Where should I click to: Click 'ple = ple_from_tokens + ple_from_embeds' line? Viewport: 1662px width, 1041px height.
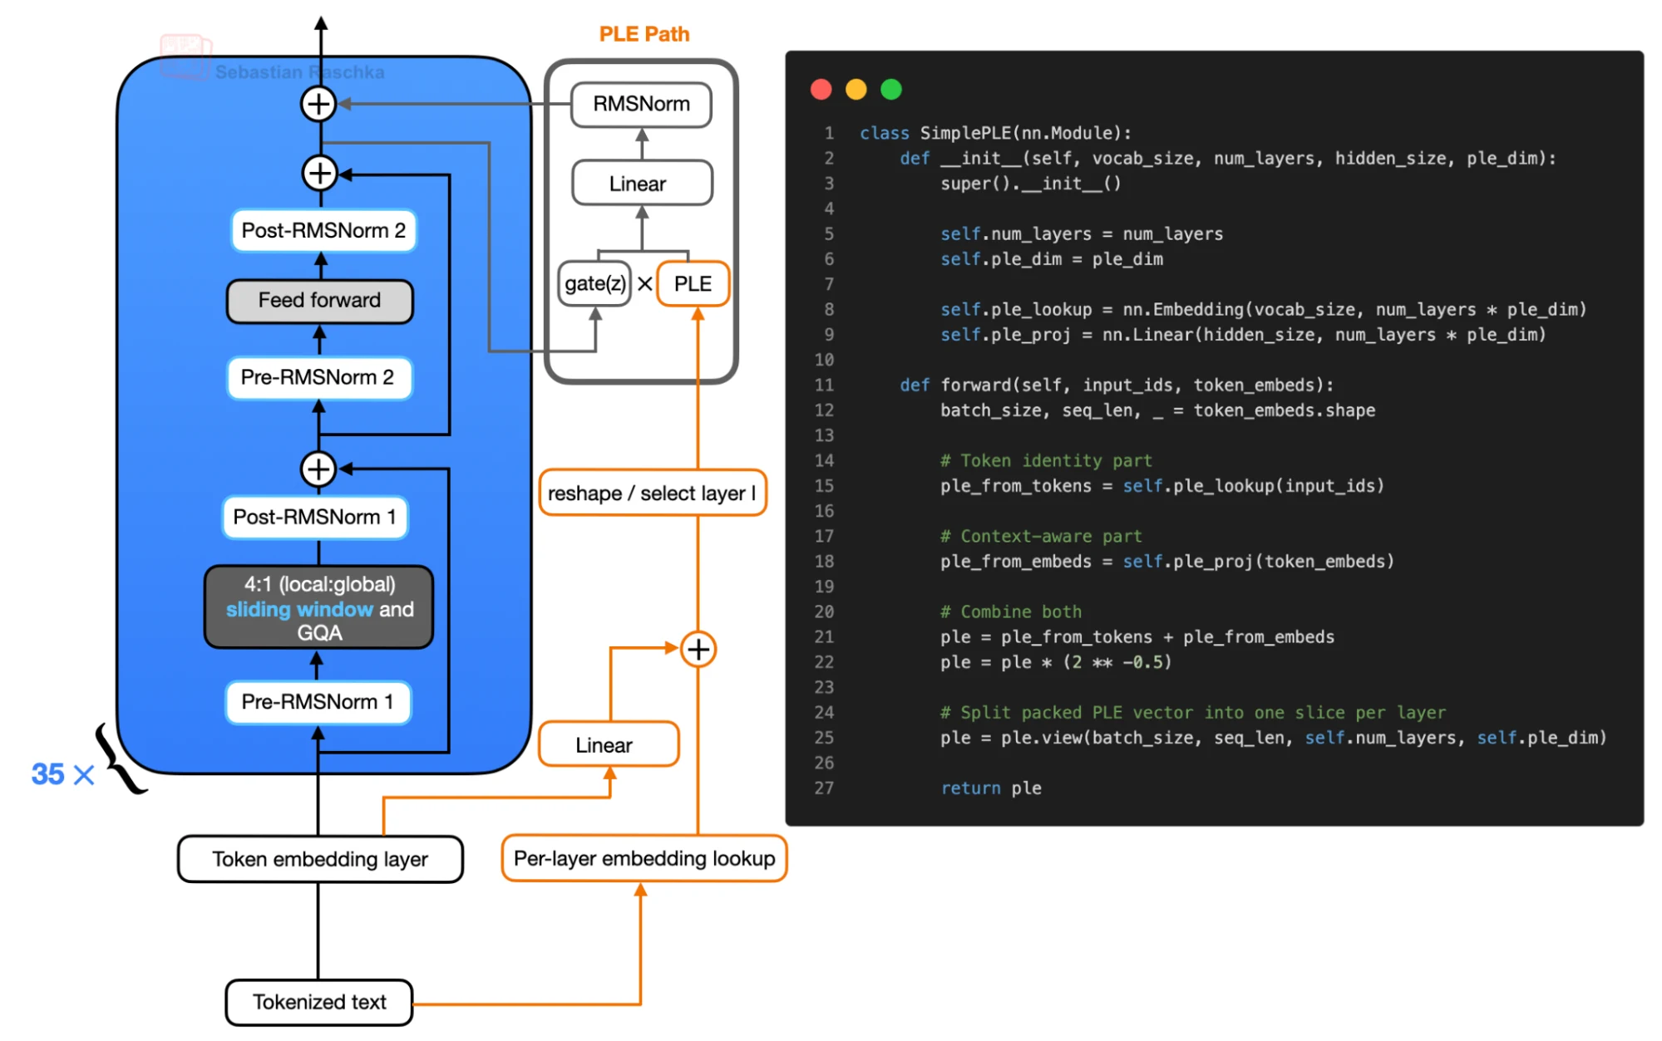click(1137, 637)
